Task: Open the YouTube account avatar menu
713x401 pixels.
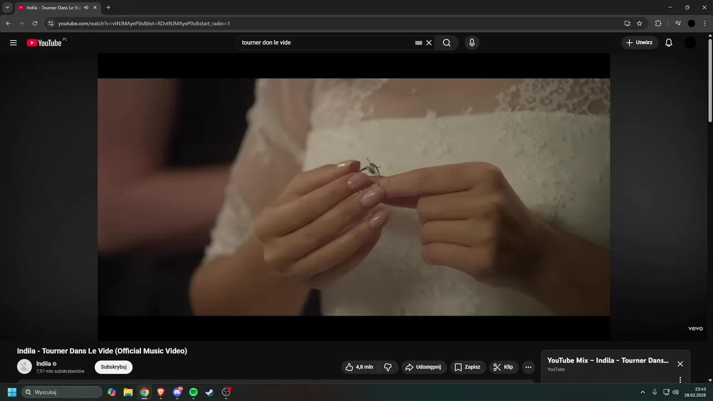Action: click(x=690, y=43)
